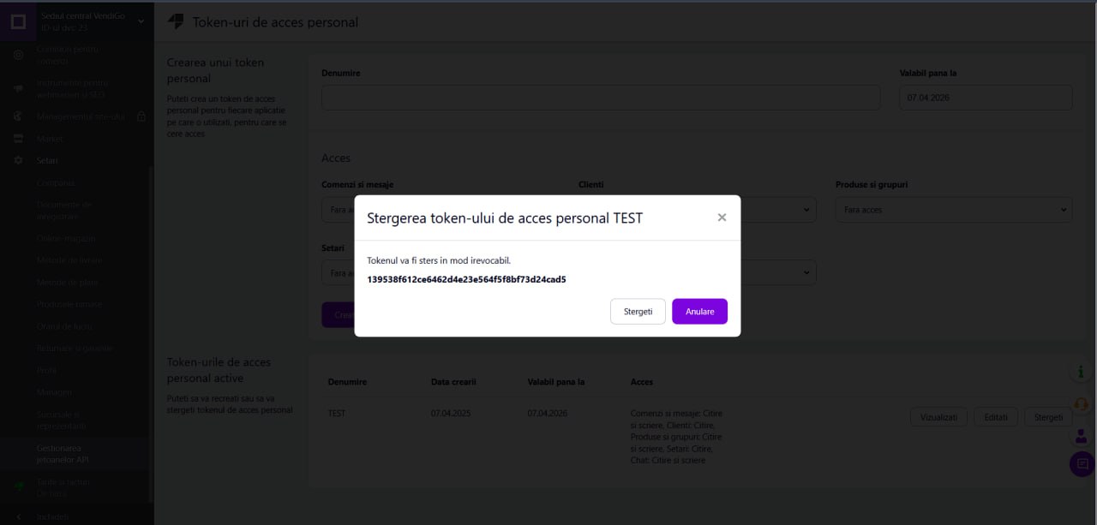1097x525 pixels.
Task: Cancel deletion with the purple Anulare button
Action: [699, 312]
